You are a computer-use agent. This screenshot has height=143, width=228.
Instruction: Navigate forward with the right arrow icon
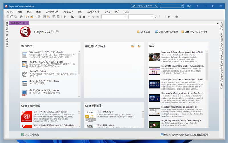(x=176, y=17)
